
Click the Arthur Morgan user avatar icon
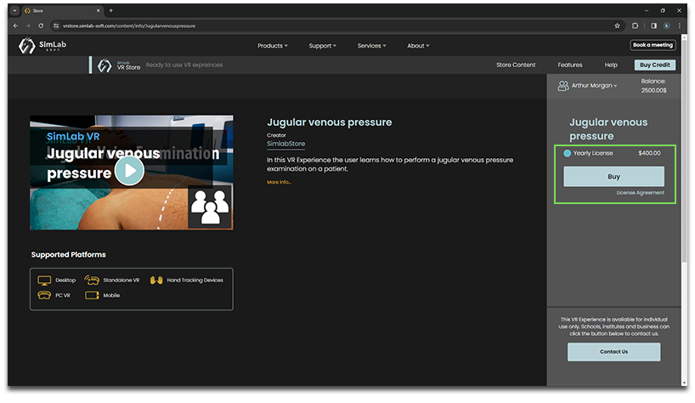click(563, 86)
